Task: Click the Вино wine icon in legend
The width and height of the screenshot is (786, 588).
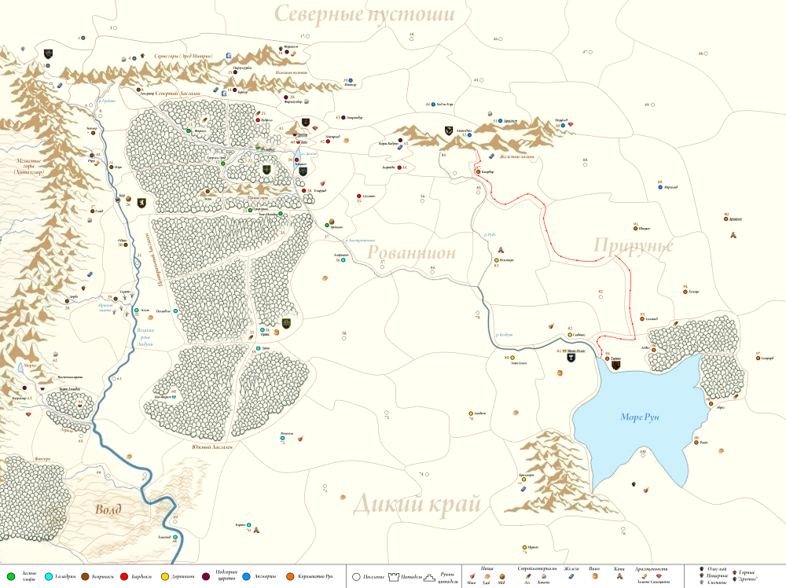Action: [x=595, y=576]
